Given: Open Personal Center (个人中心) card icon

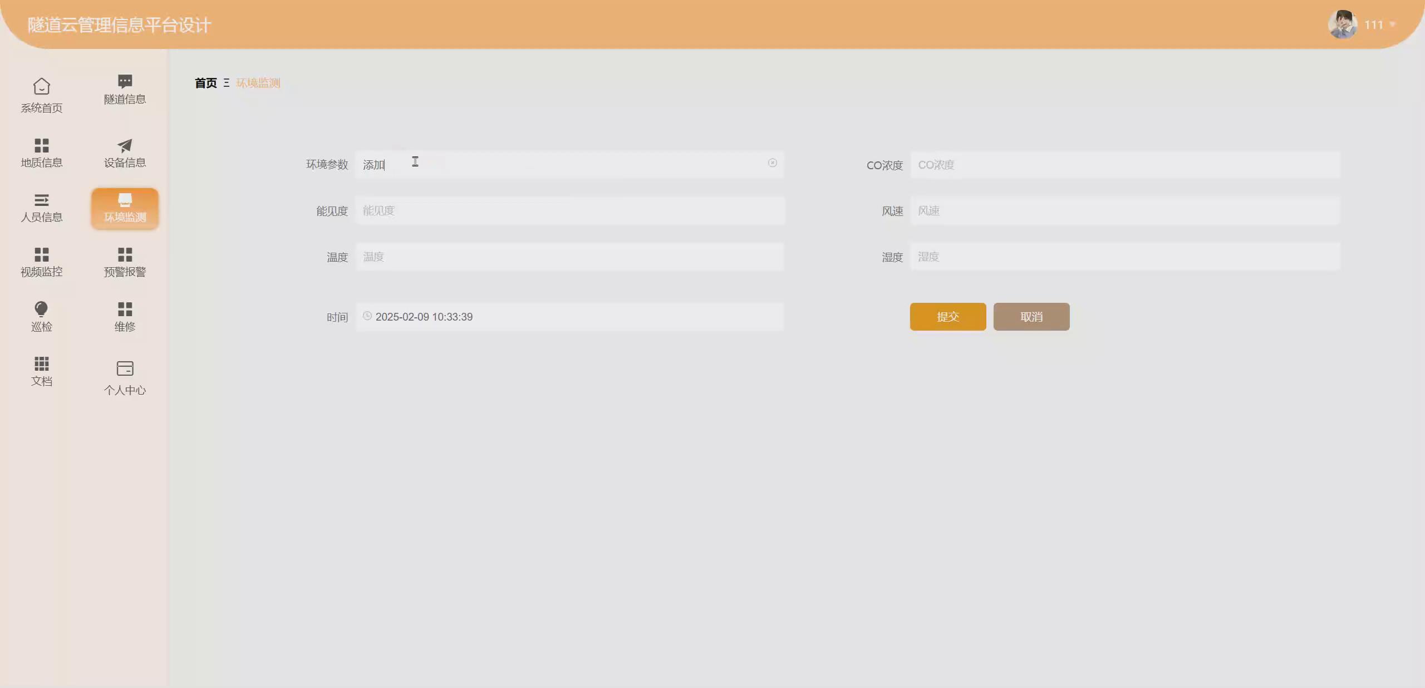Looking at the screenshot, I should 125,368.
